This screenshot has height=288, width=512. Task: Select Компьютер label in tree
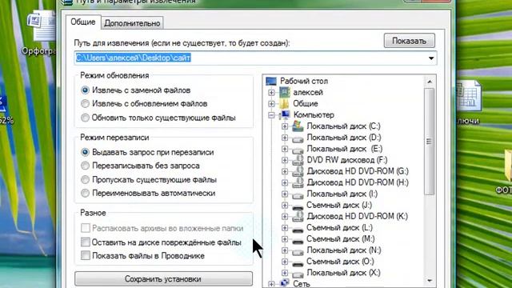point(314,114)
